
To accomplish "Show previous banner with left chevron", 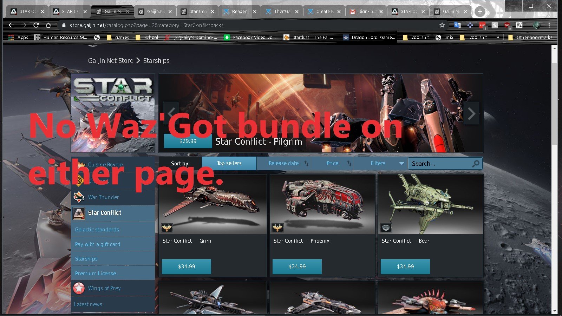I will click(171, 113).
